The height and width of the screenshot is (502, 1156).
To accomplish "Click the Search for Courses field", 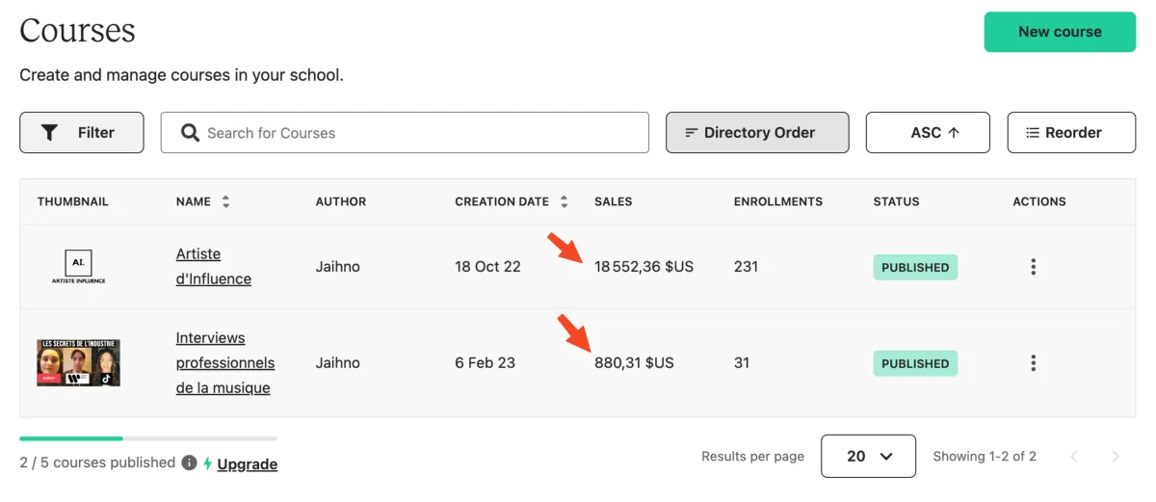I will coord(405,133).
